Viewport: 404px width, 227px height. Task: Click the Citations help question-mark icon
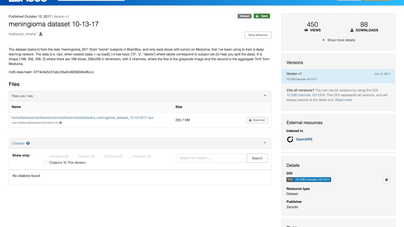point(28,143)
